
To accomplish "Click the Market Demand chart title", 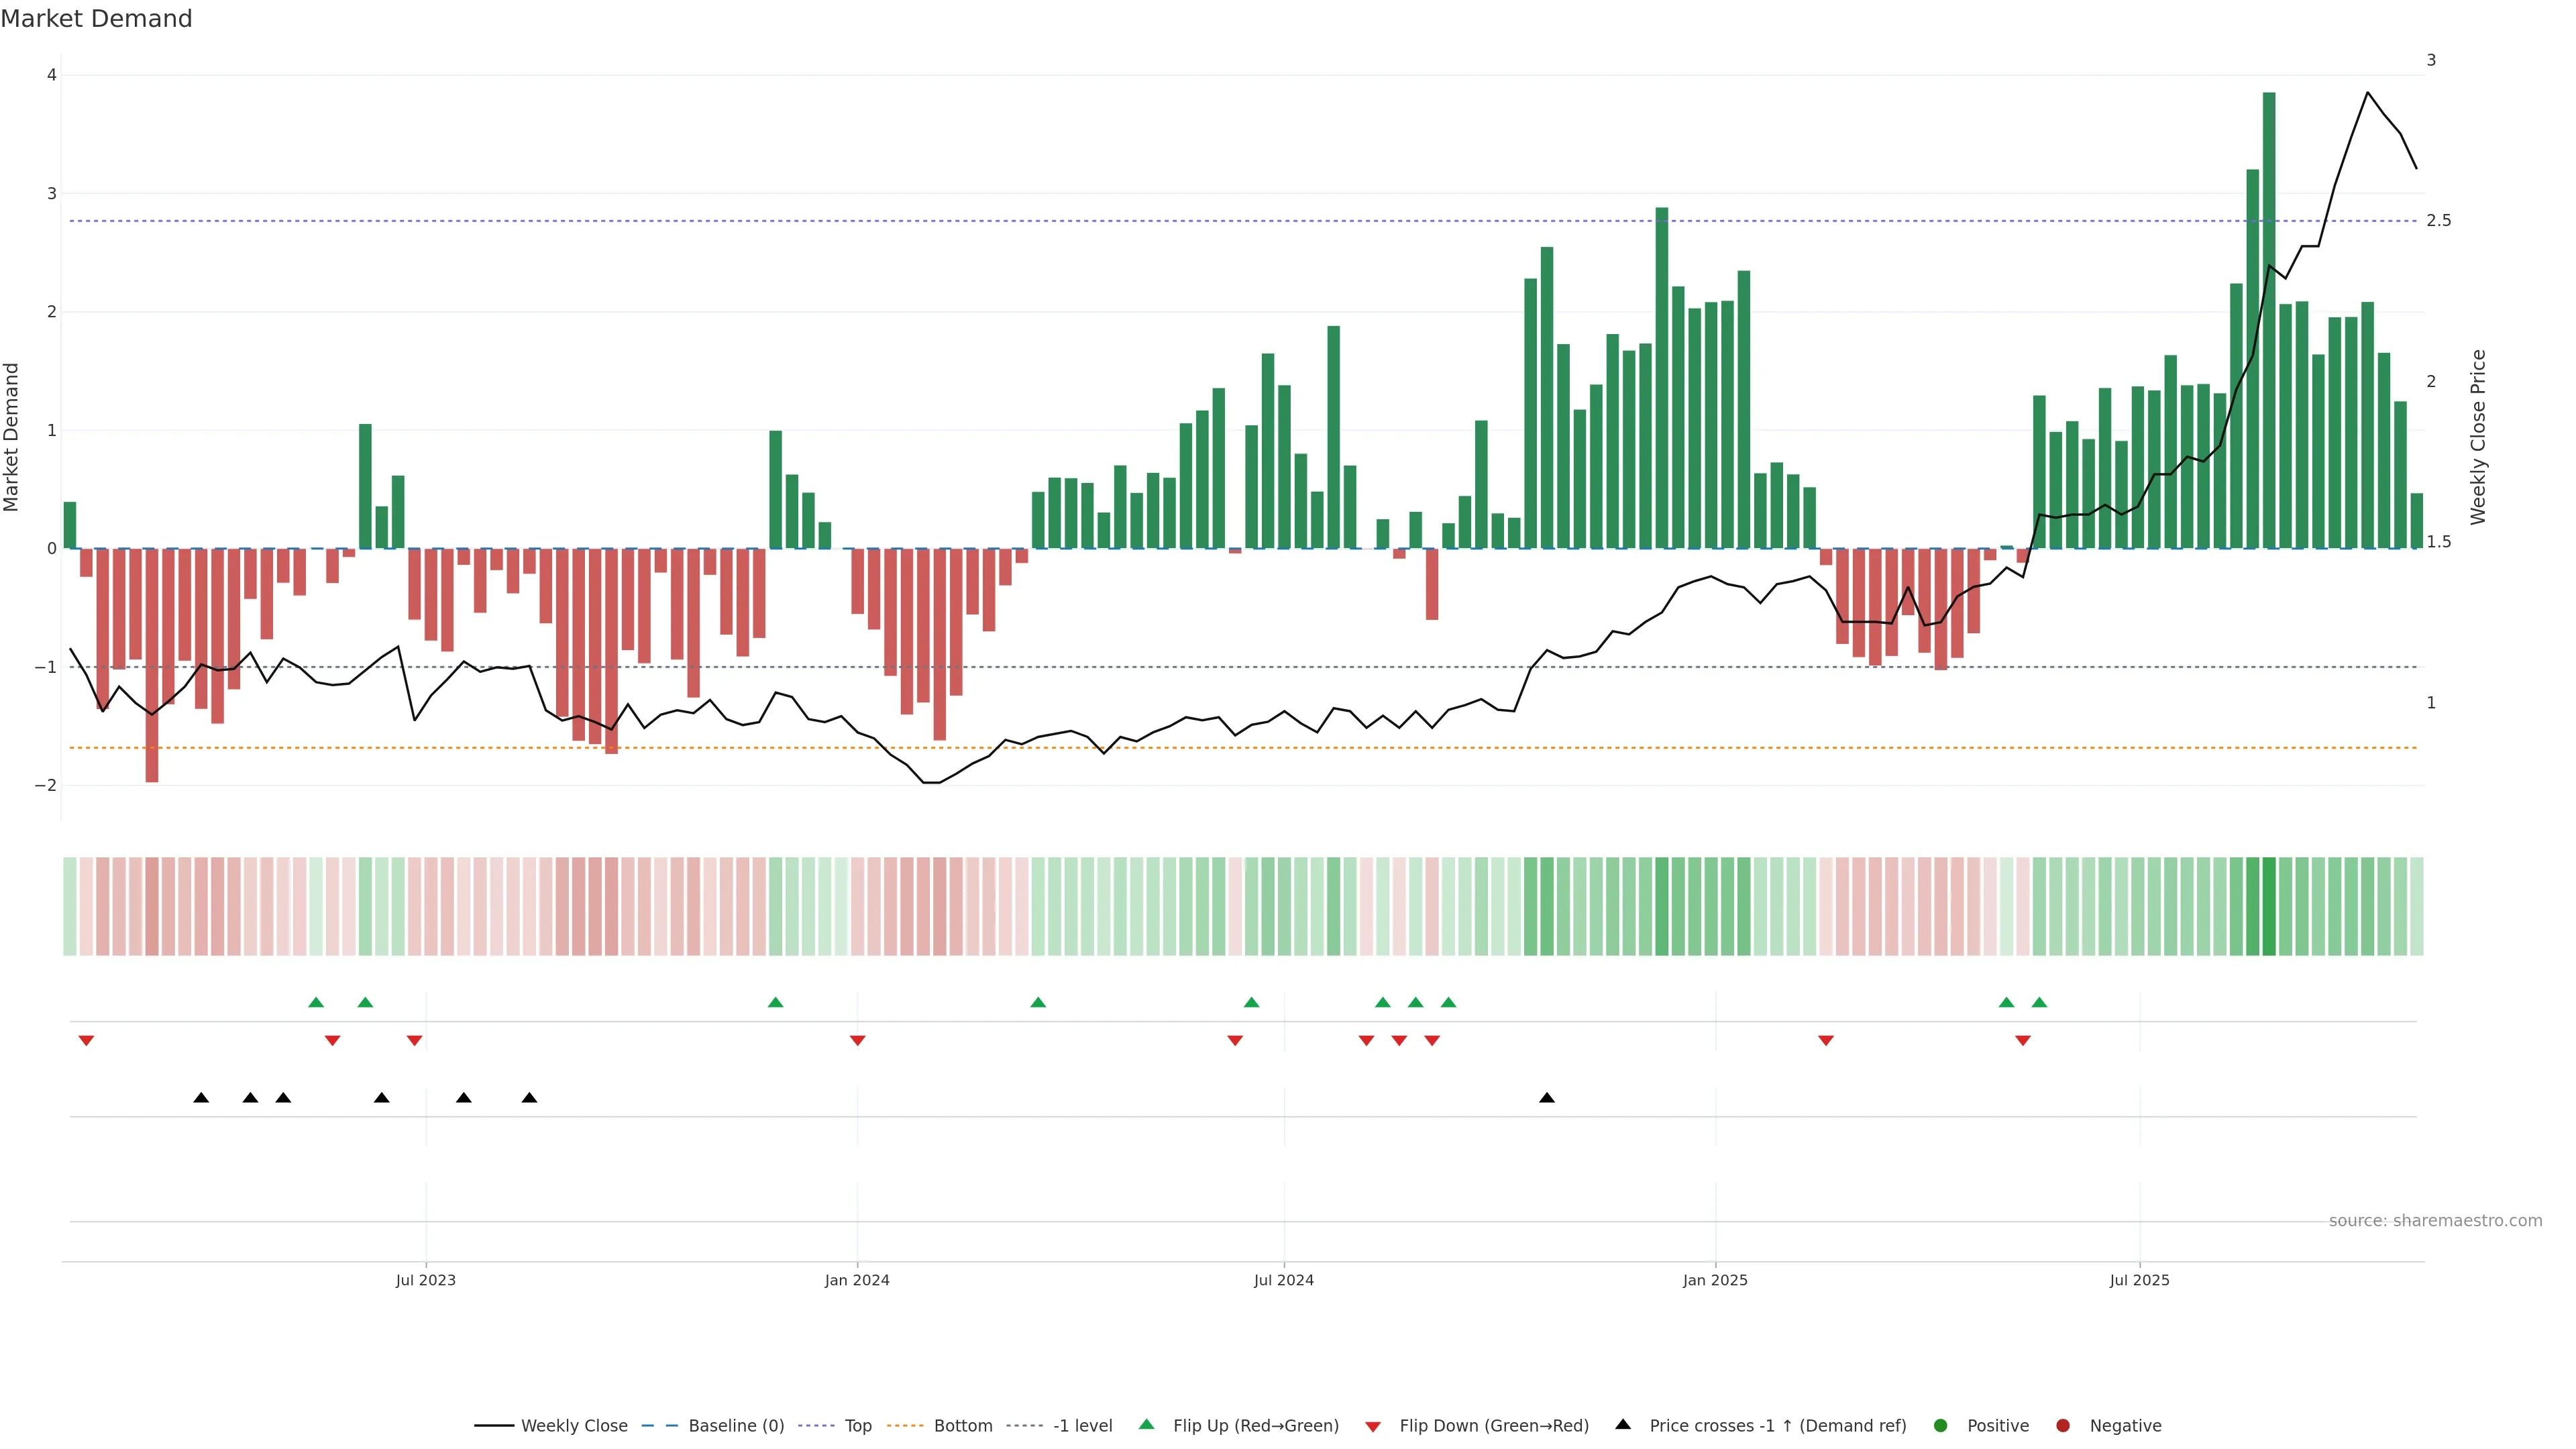I will coord(96,19).
